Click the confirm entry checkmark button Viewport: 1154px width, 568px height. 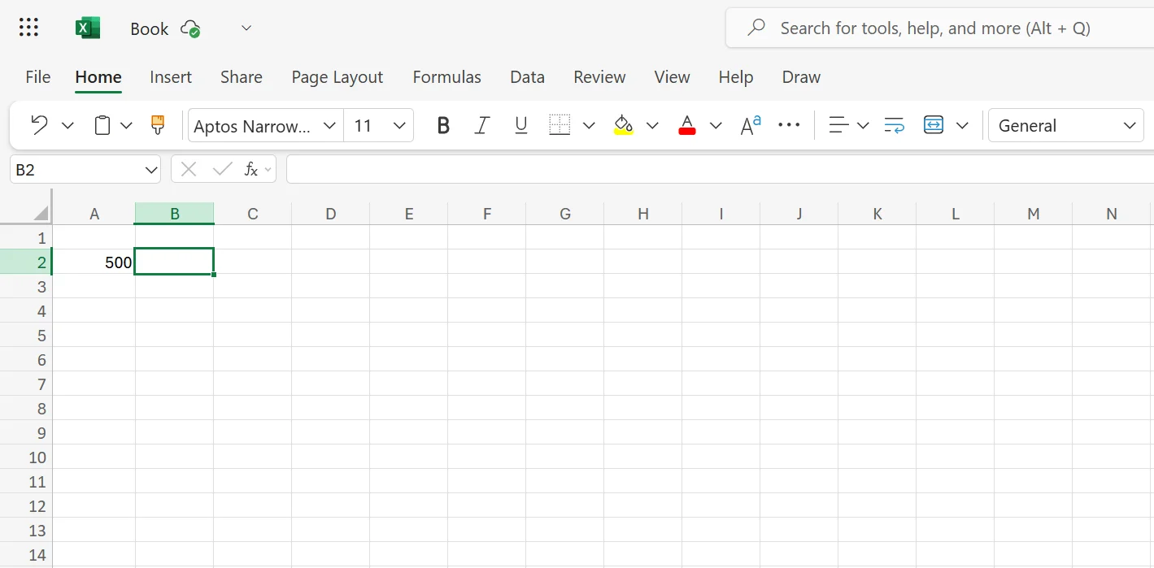[x=223, y=169]
